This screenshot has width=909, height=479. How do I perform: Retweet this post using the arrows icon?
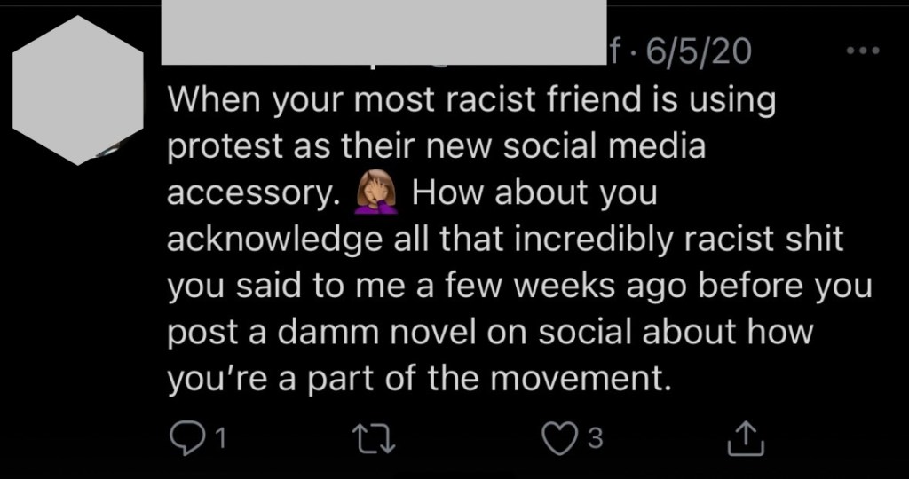[x=369, y=437]
